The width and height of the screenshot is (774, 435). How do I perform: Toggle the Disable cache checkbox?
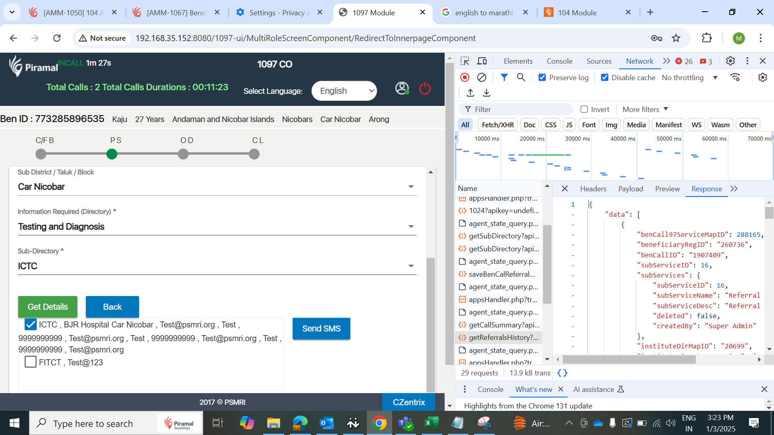604,77
